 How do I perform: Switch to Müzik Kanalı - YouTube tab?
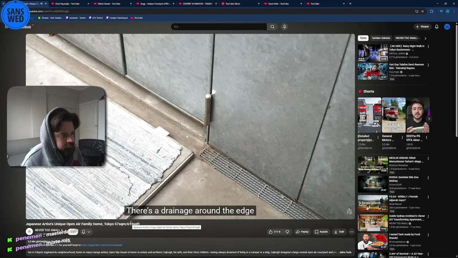[x=112, y=4]
